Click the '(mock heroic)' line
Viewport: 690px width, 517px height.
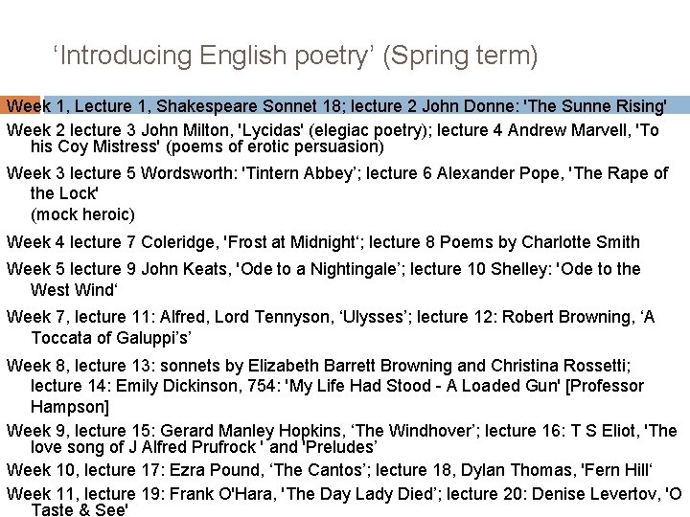[82, 214]
